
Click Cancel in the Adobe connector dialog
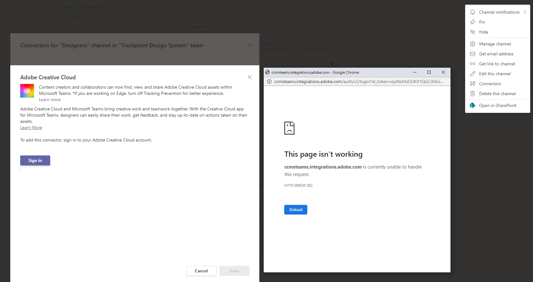pyautogui.click(x=201, y=271)
